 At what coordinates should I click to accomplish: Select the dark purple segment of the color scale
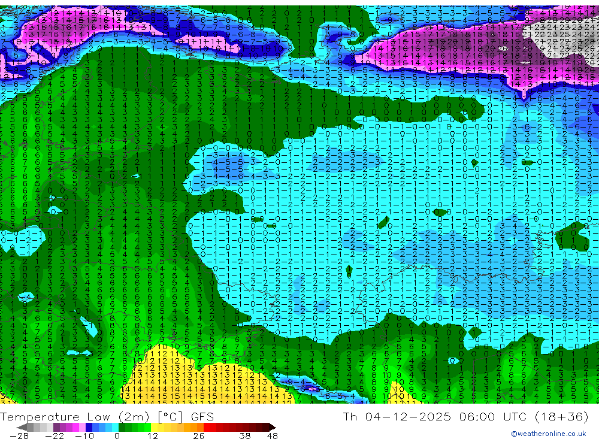[x=56, y=428]
